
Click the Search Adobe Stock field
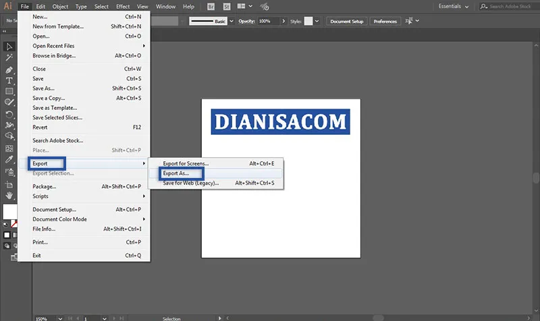tap(510, 6)
